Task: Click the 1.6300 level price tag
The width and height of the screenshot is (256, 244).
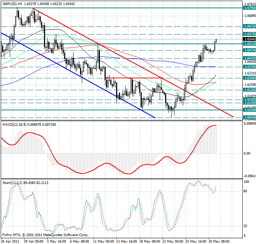Action: tap(249, 78)
